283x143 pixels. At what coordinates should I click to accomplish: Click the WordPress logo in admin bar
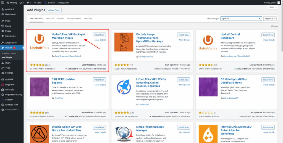(2, 3)
